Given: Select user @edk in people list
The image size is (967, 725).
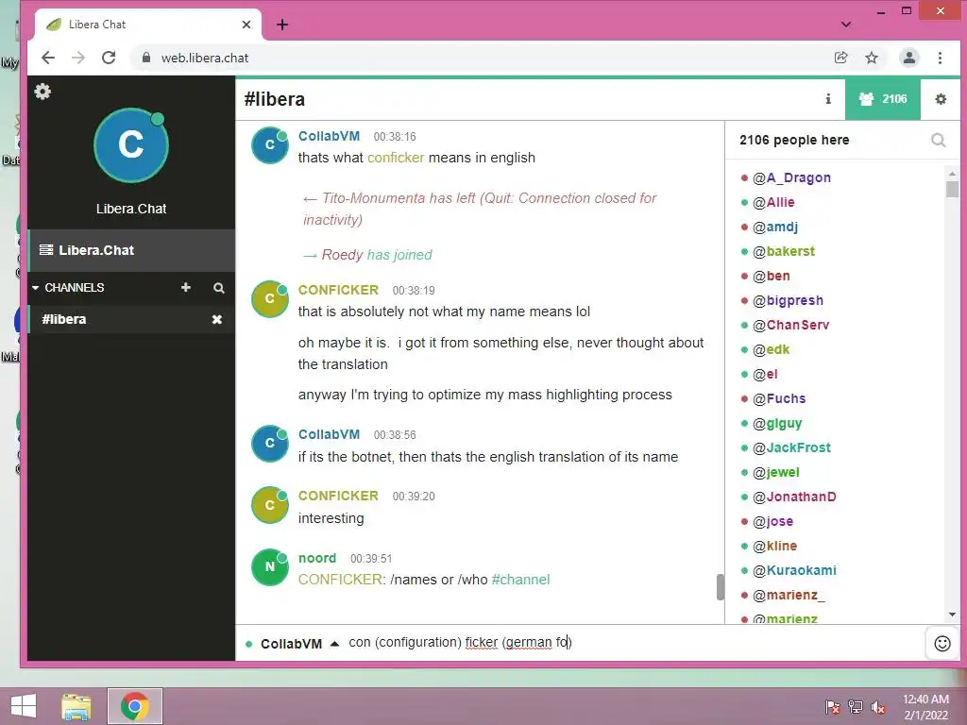Looking at the screenshot, I should pyautogui.click(x=771, y=349).
